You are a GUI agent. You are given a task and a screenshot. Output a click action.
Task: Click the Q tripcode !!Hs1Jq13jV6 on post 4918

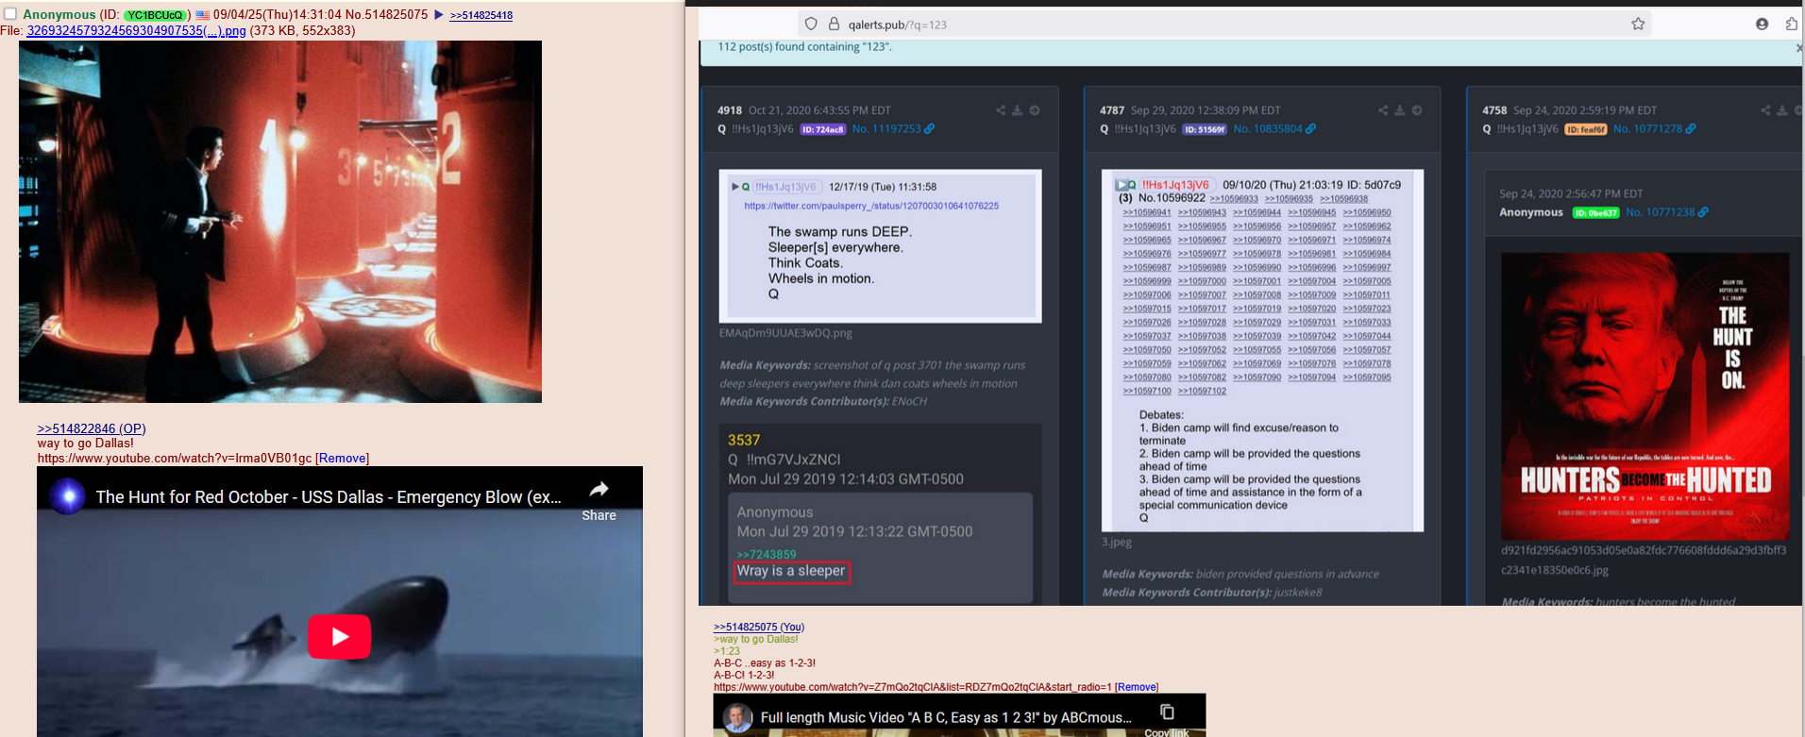pos(765,129)
